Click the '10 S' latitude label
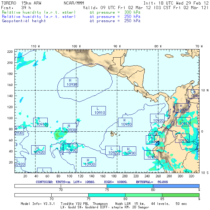This screenshot has width=210, height=210. click(x=205, y=173)
